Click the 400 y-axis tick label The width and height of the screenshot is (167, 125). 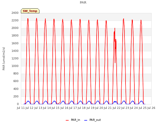pos(16,89)
